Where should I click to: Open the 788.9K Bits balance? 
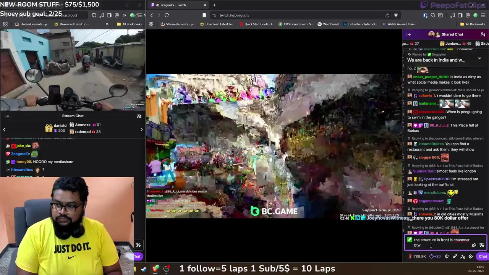(417, 256)
